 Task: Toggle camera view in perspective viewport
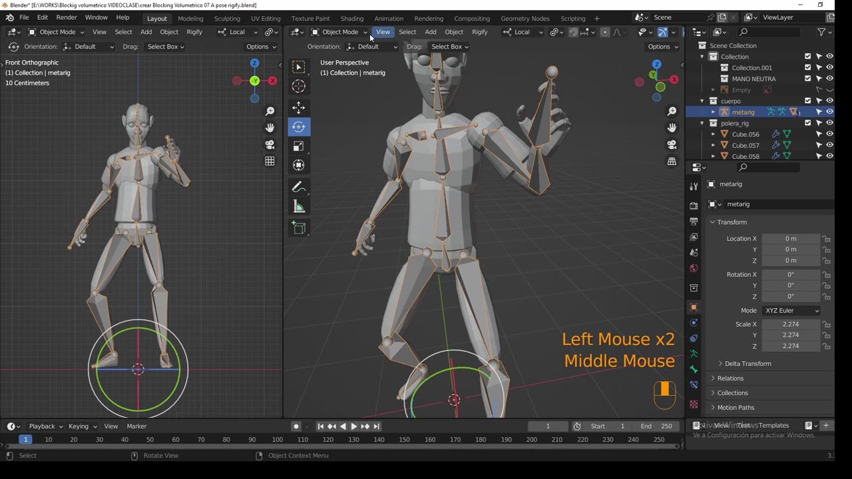[x=672, y=144]
